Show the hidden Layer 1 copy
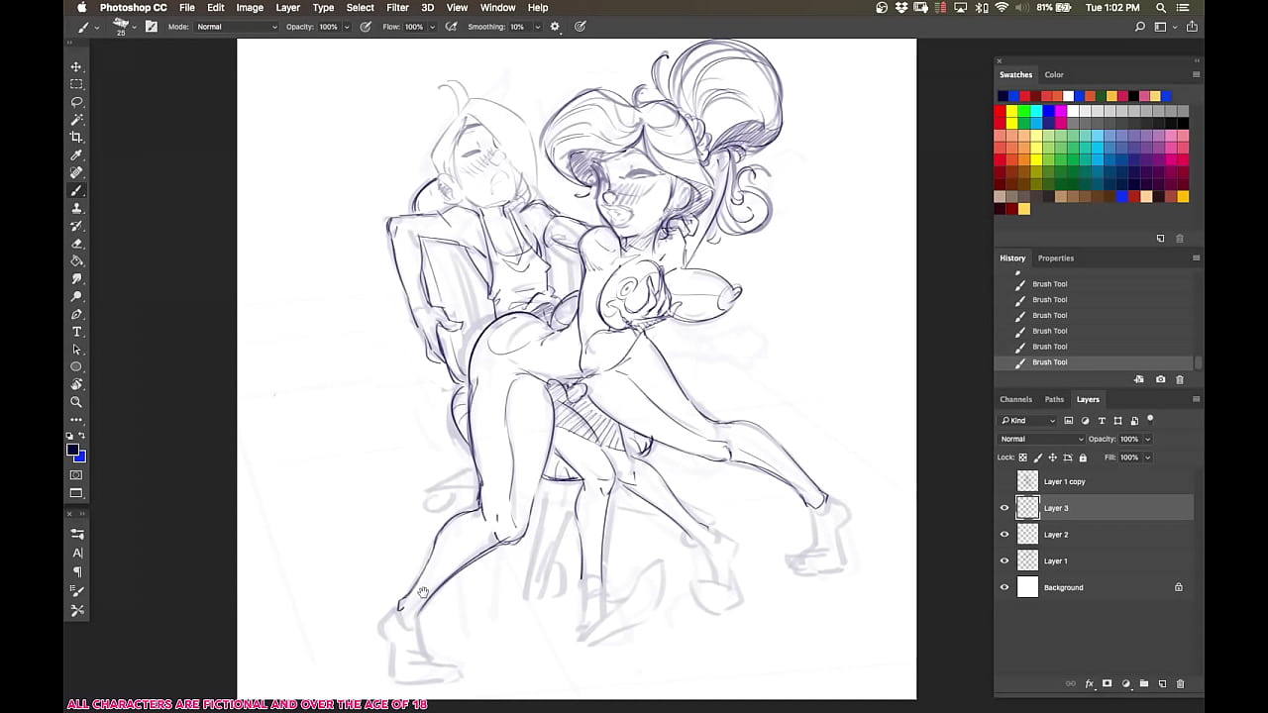The width and height of the screenshot is (1268, 713). (1004, 481)
